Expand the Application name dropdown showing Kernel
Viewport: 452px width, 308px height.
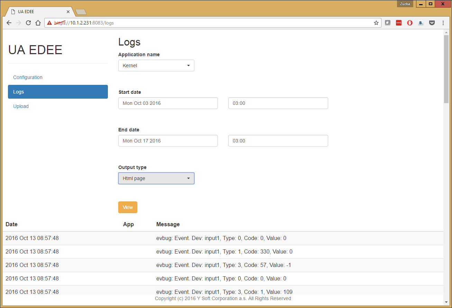click(x=156, y=66)
